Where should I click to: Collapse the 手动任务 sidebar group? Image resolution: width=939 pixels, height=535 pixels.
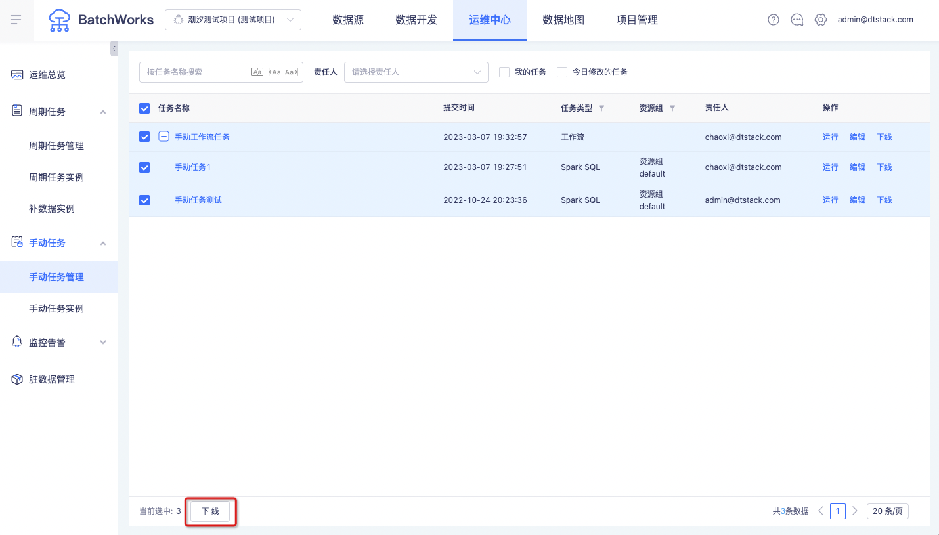point(103,243)
